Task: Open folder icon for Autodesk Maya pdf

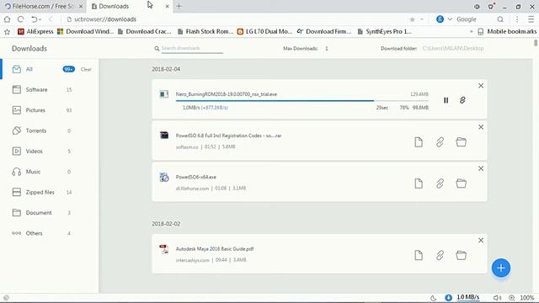Action: [x=461, y=255]
